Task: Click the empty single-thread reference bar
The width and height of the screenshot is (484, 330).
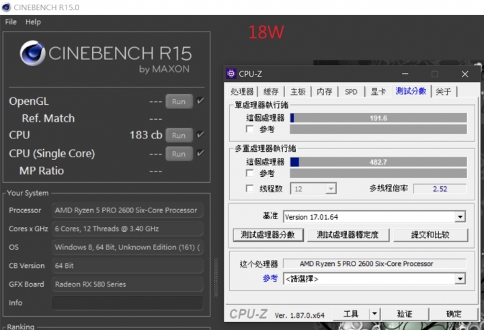Action: 378,129
